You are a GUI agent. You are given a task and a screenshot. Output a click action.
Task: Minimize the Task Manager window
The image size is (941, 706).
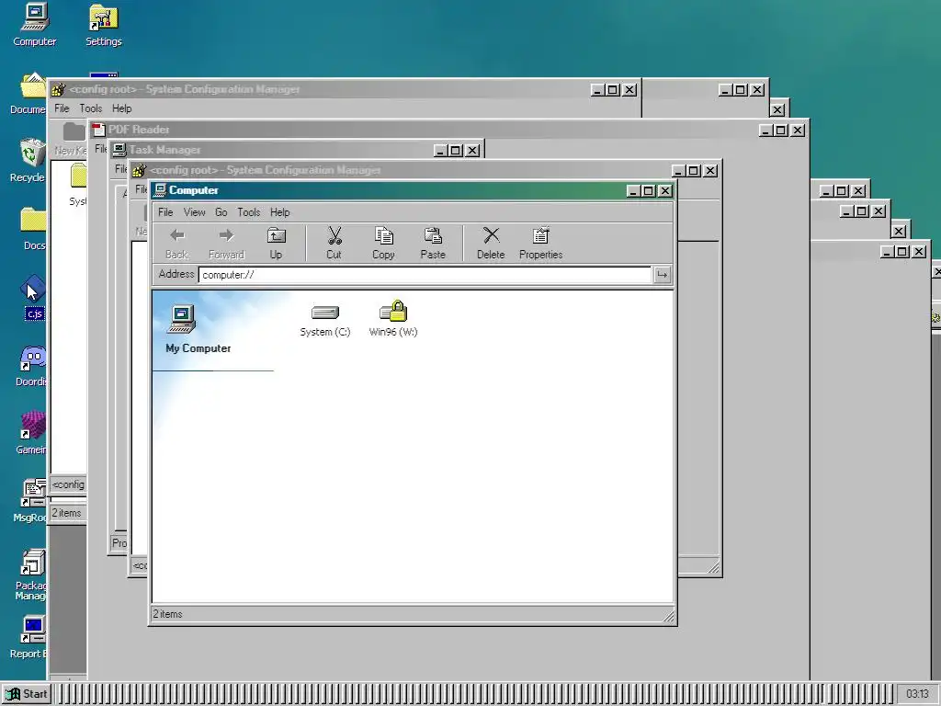tap(441, 151)
